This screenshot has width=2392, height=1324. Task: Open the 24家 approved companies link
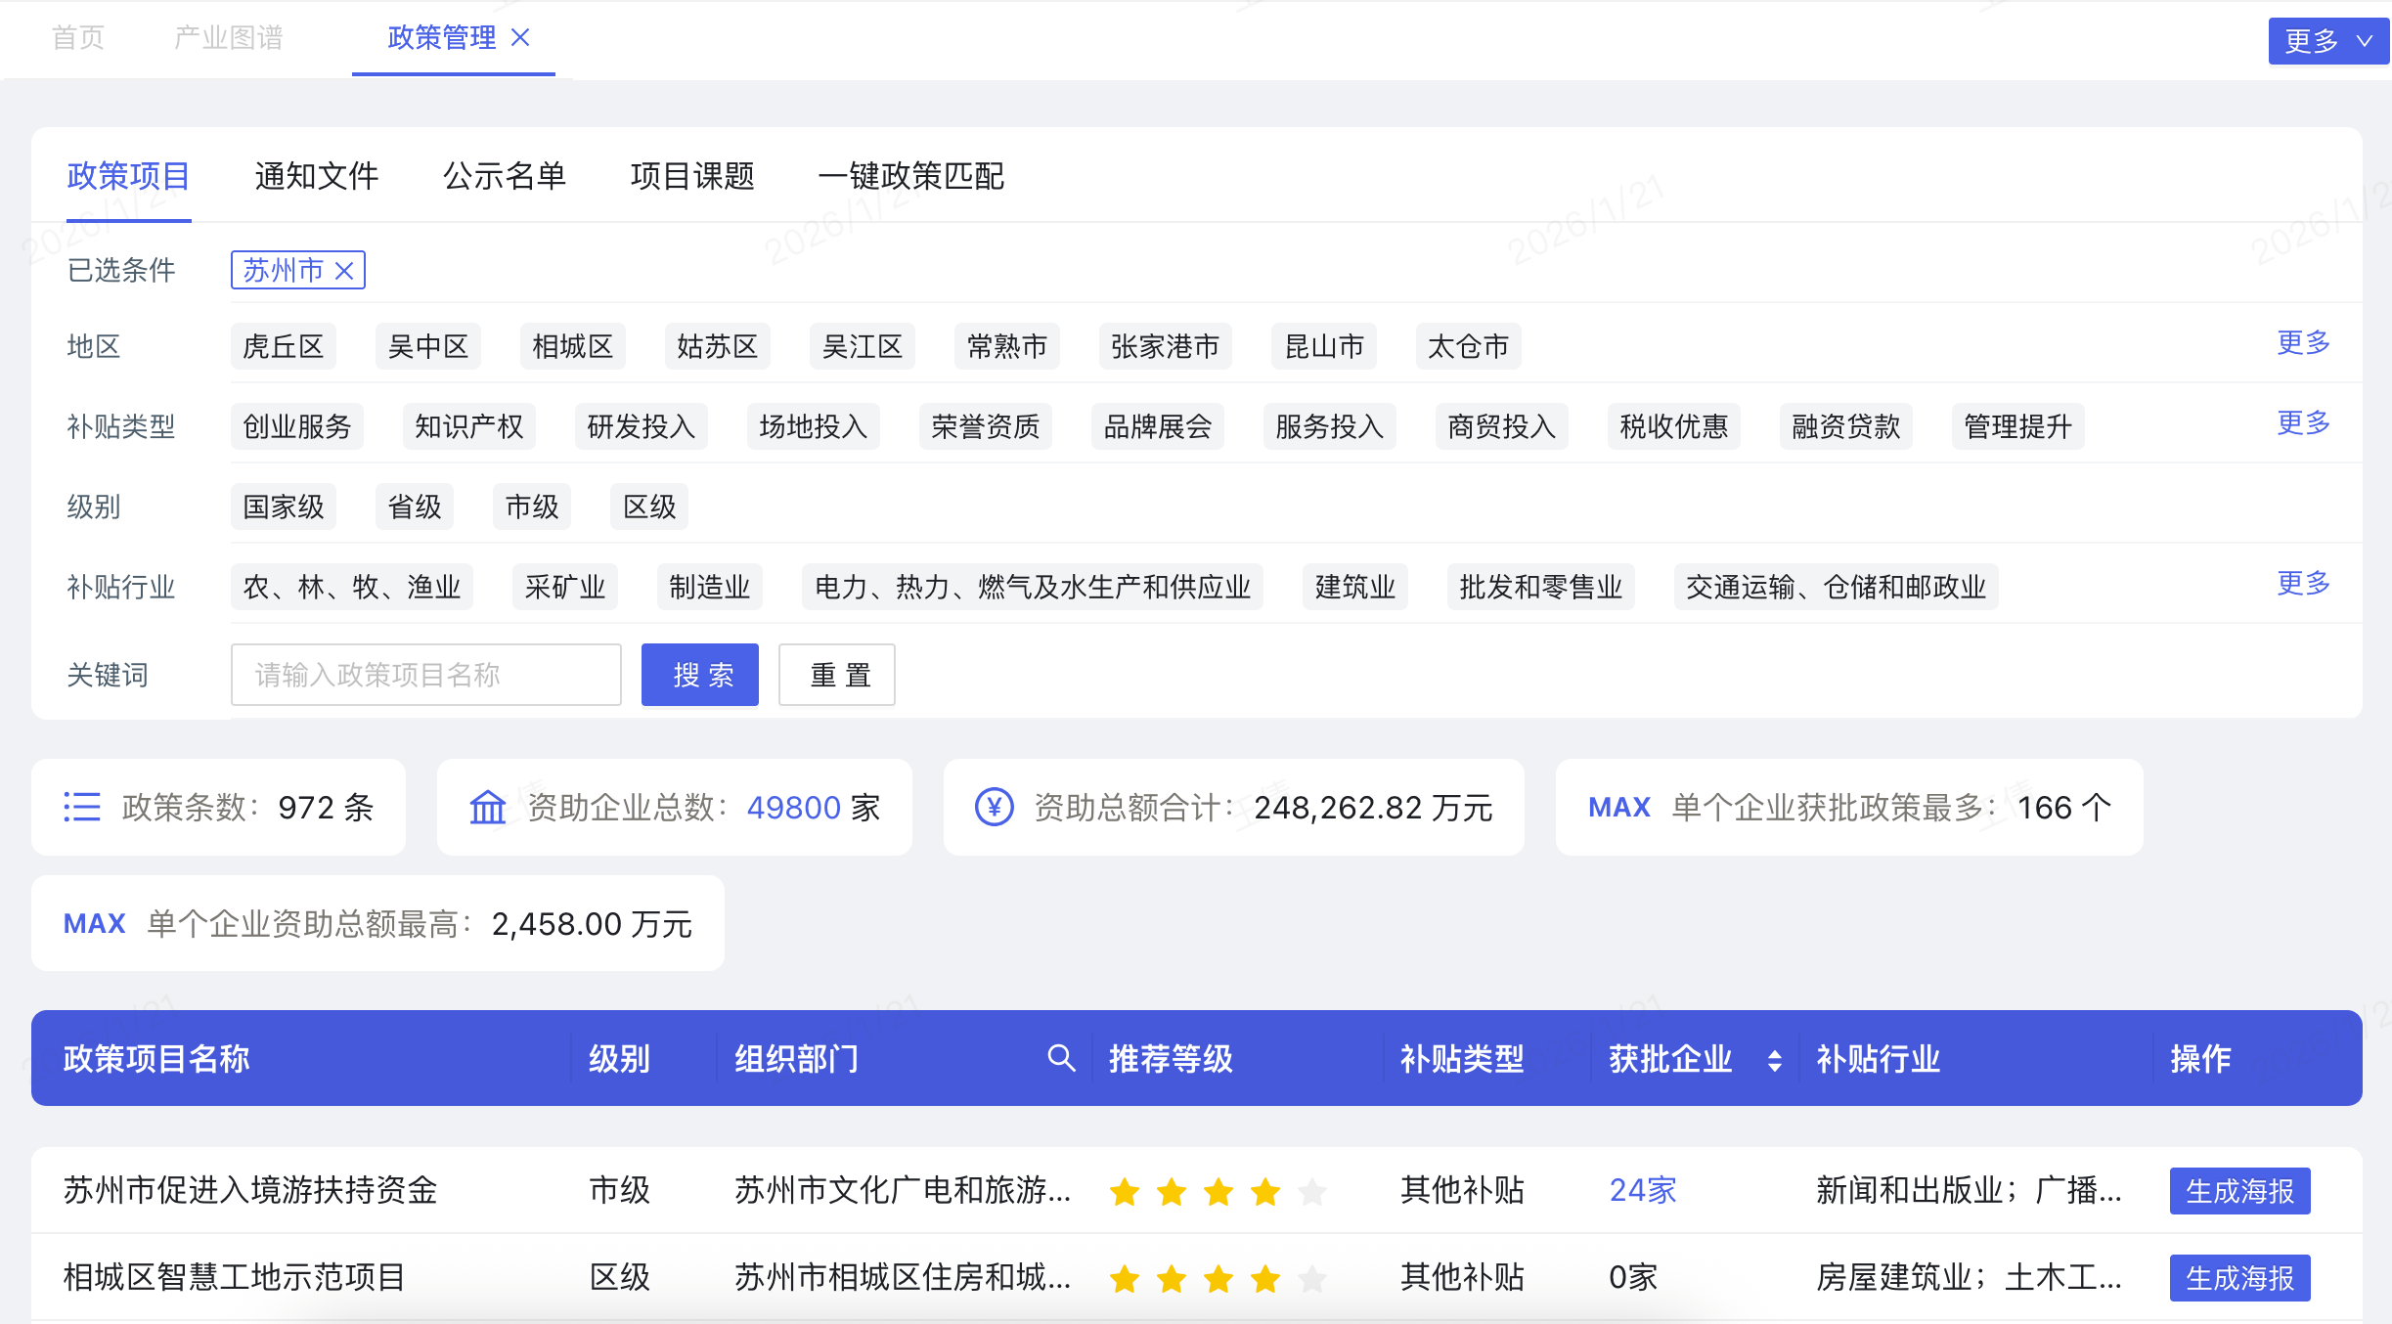coord(1643,1190)
